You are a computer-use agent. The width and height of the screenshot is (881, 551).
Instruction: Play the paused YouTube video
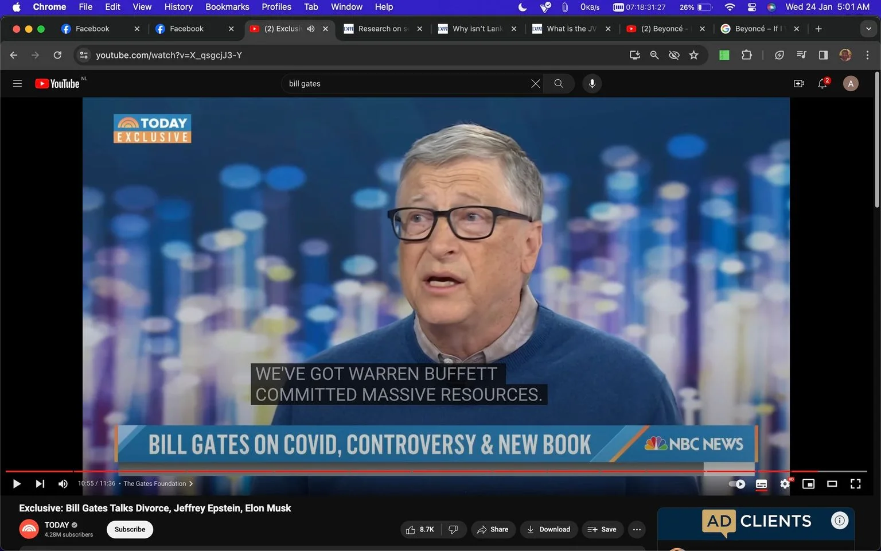[17, 484]
